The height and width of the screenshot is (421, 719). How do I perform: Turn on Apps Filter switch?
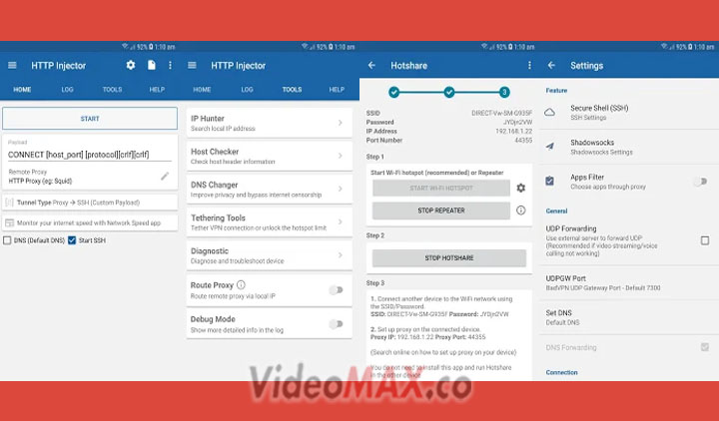point(700,182)
